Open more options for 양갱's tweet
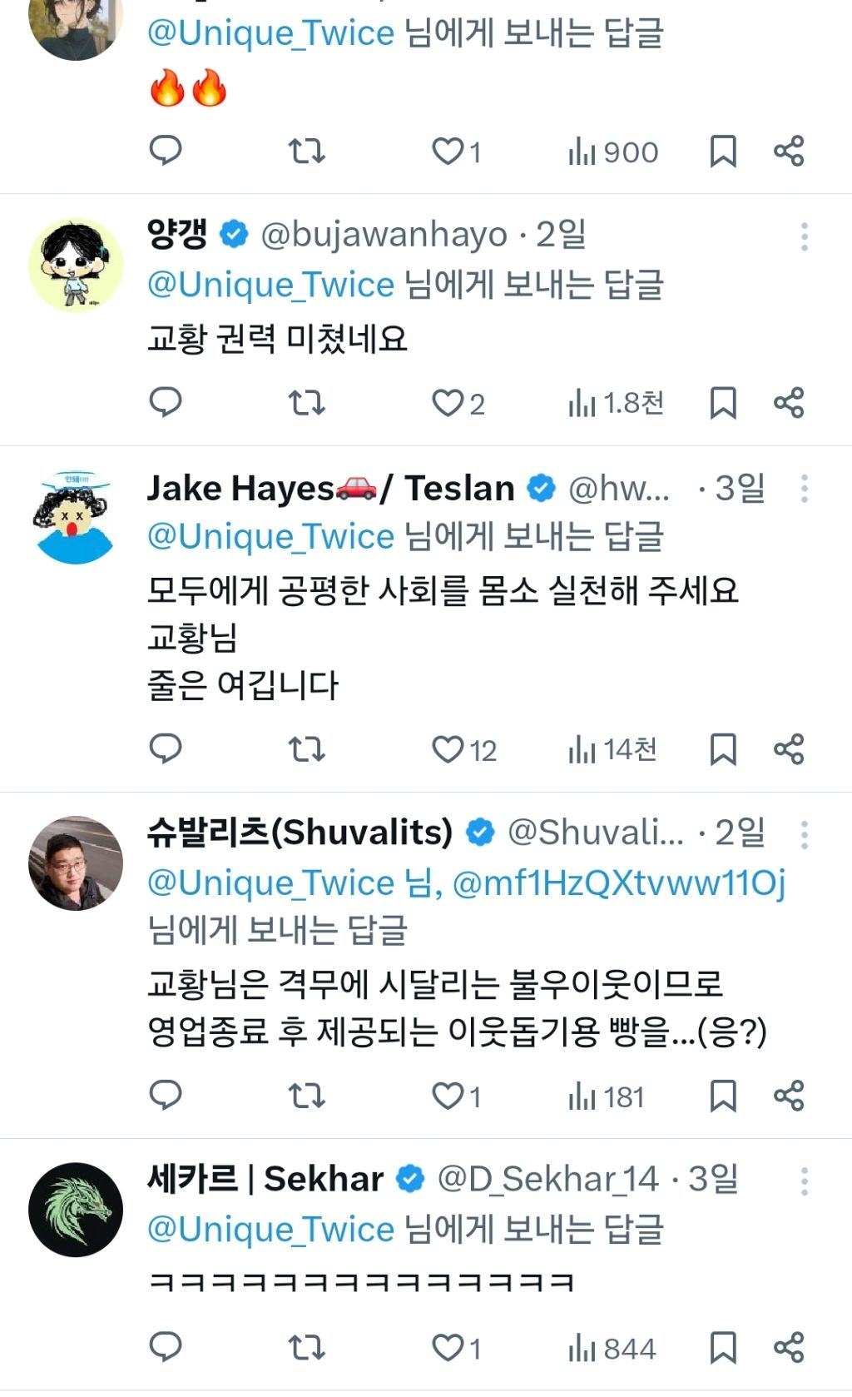Screen dimensions: 852x1397 coord(804,237)
